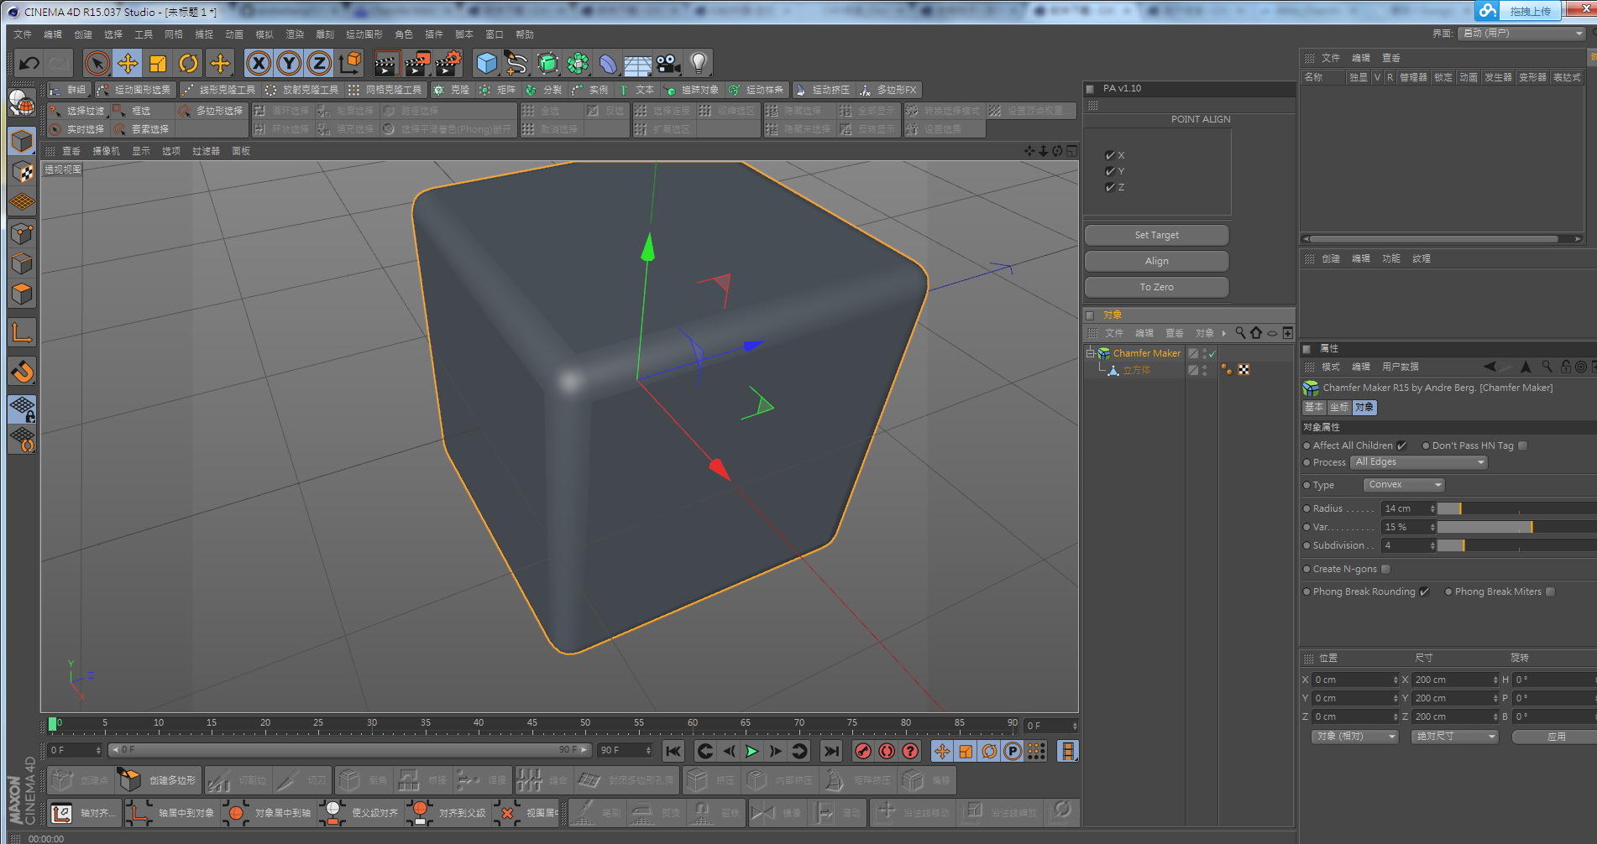The width and height of the screenshot is (1597, 844).
Task: Open the 渲染 menu
Action: coord(295,34)
